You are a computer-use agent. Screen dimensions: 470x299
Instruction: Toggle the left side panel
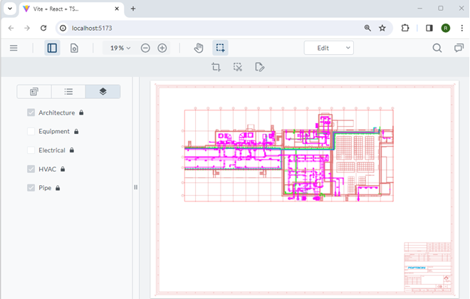point(52,48)
